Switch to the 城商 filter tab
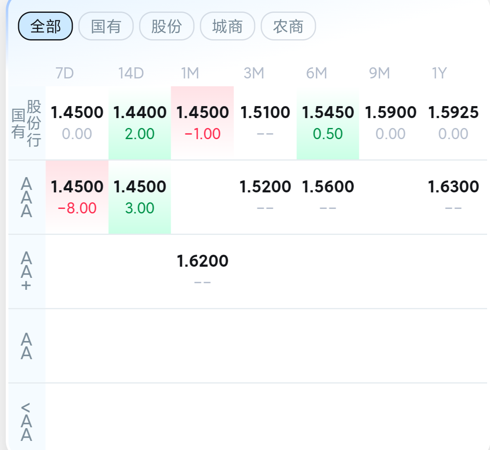The image size is (490, 450). (x=227, y=26)
